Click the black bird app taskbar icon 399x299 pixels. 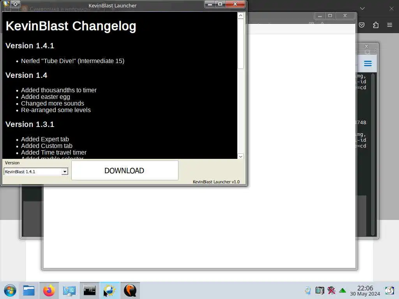tap(130, 290)
